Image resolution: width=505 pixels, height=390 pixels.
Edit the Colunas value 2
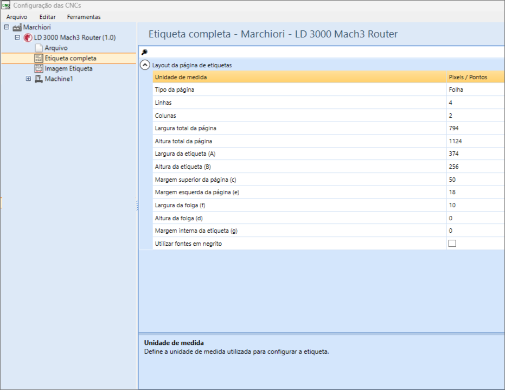(x=475, y=116)
